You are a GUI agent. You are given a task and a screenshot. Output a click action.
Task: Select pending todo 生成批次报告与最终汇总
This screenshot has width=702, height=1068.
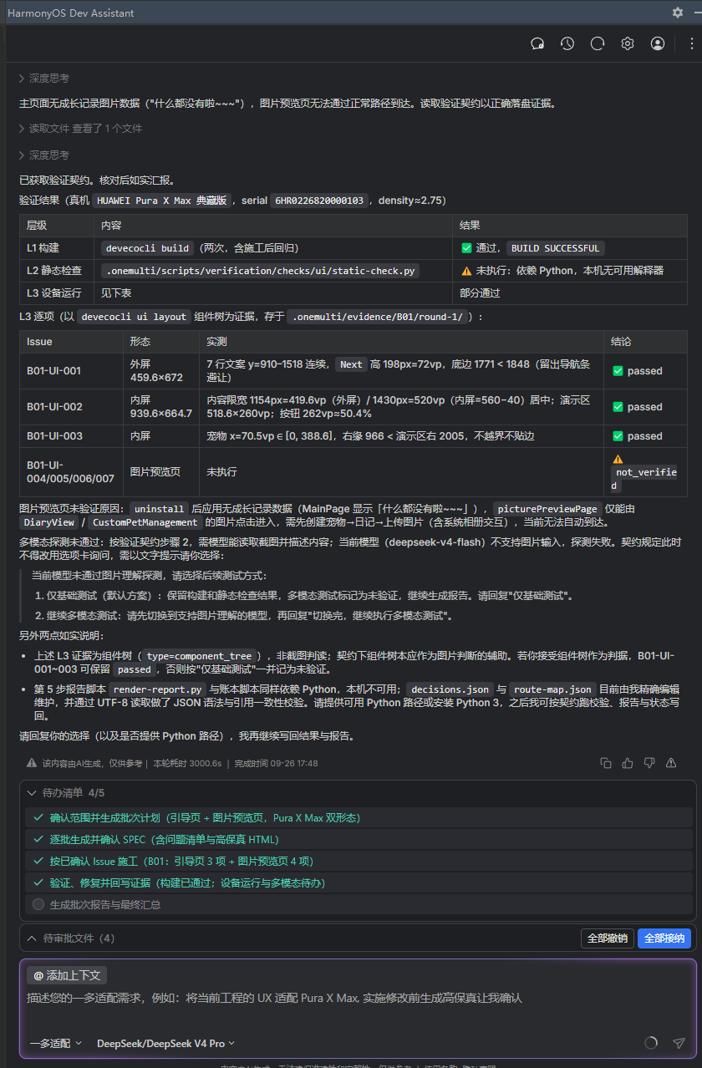coord(358,904)
